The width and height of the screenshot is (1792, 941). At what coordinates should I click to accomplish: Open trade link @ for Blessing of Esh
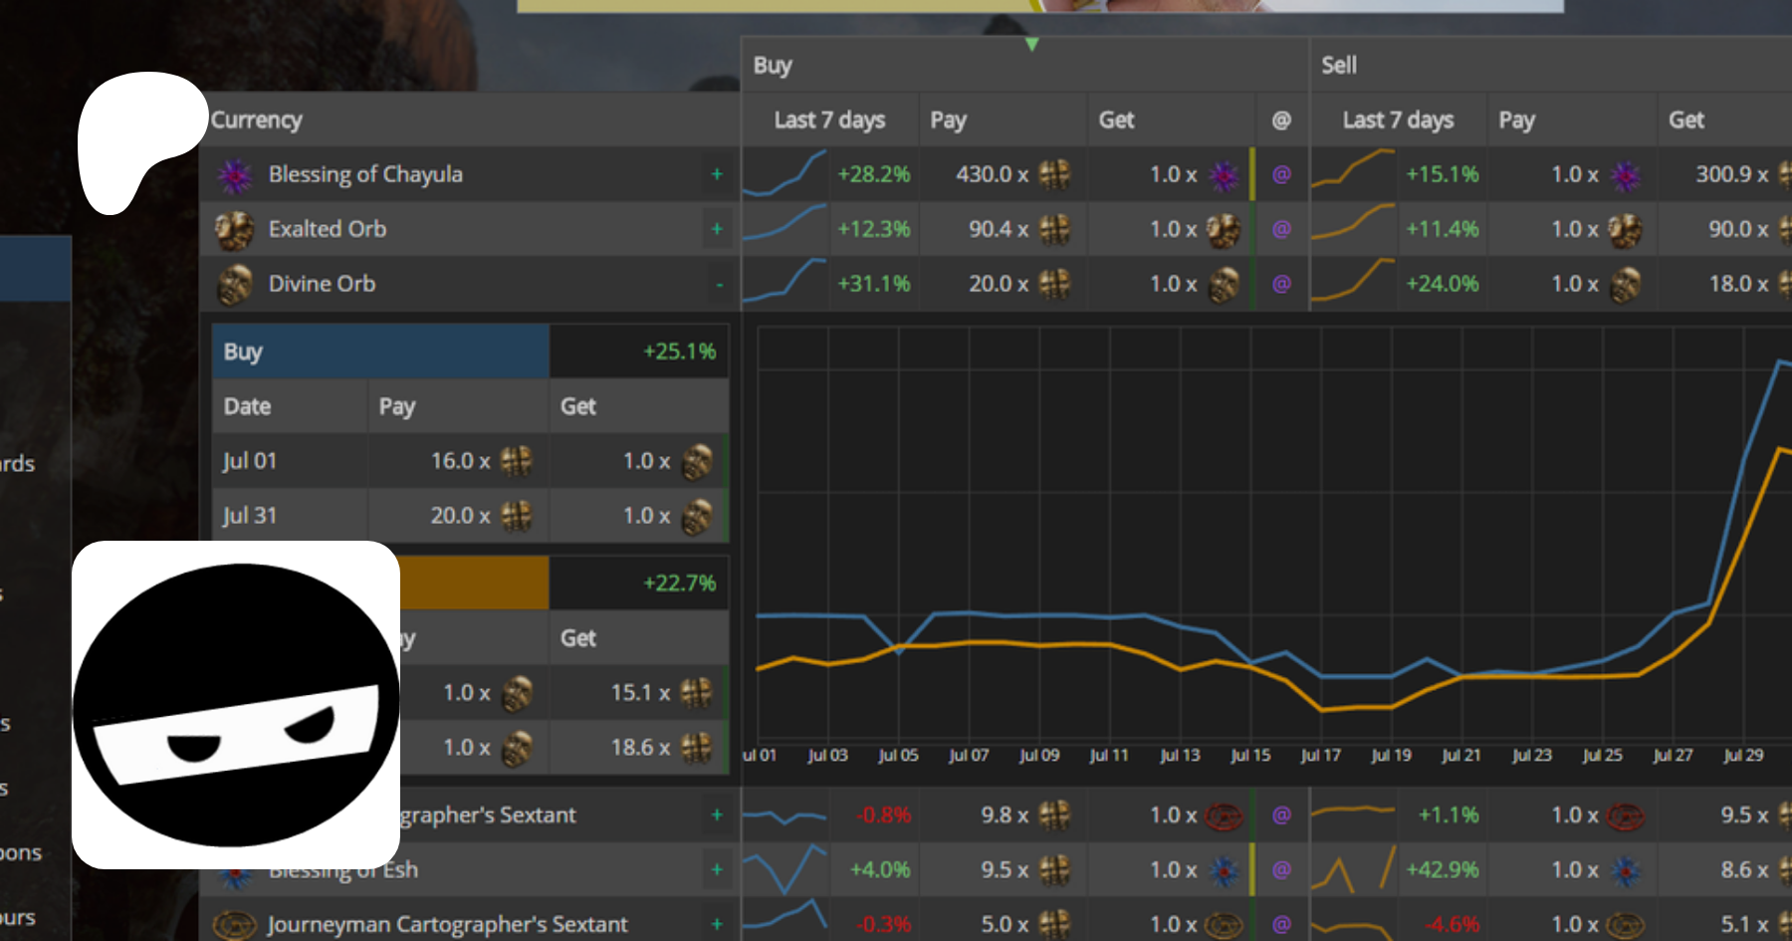(1281, 870)
